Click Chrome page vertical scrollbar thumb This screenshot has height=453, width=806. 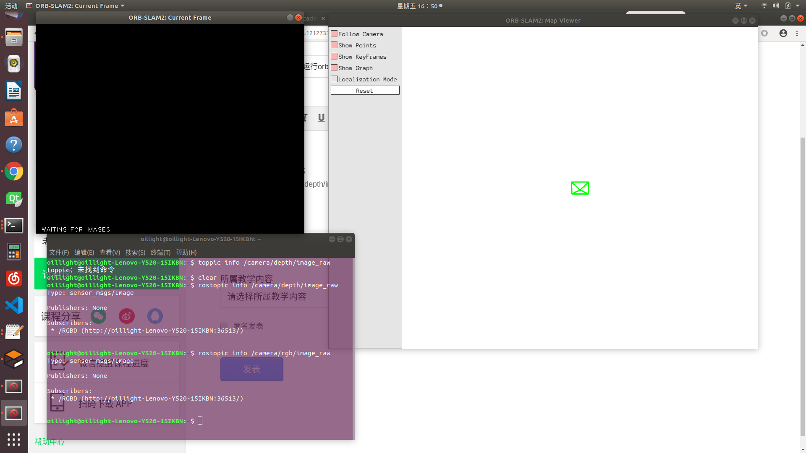[x=803, y=286]
